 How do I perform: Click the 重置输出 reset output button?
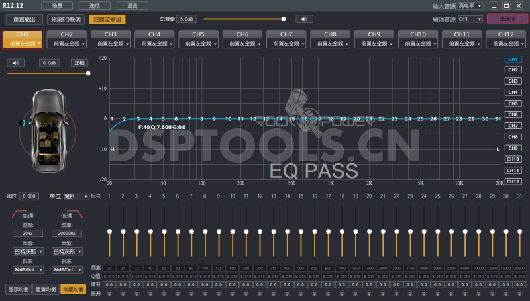(x=25, y=19)
